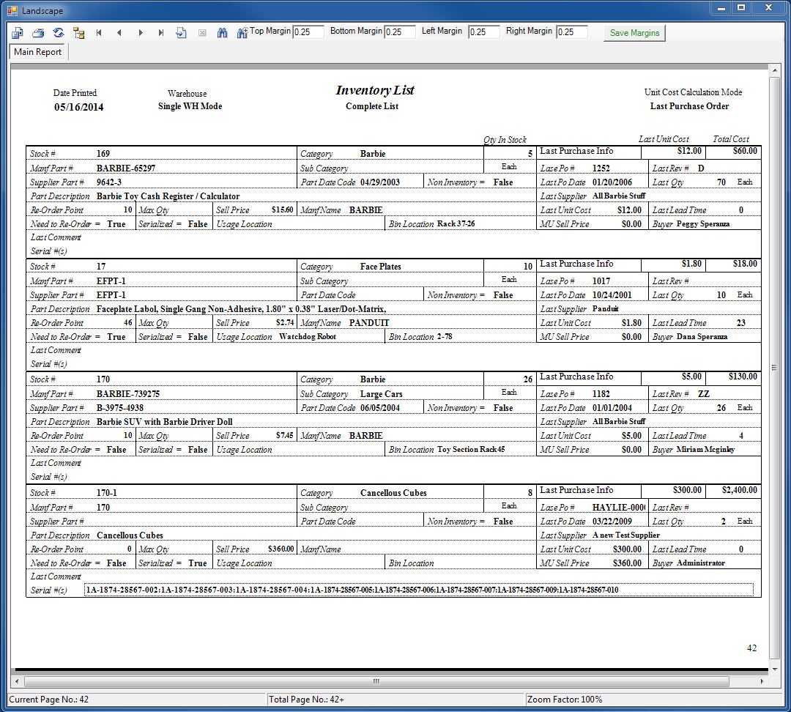
Task: Click the horizontal scrollbar left arrow
Action: (17, 681)
